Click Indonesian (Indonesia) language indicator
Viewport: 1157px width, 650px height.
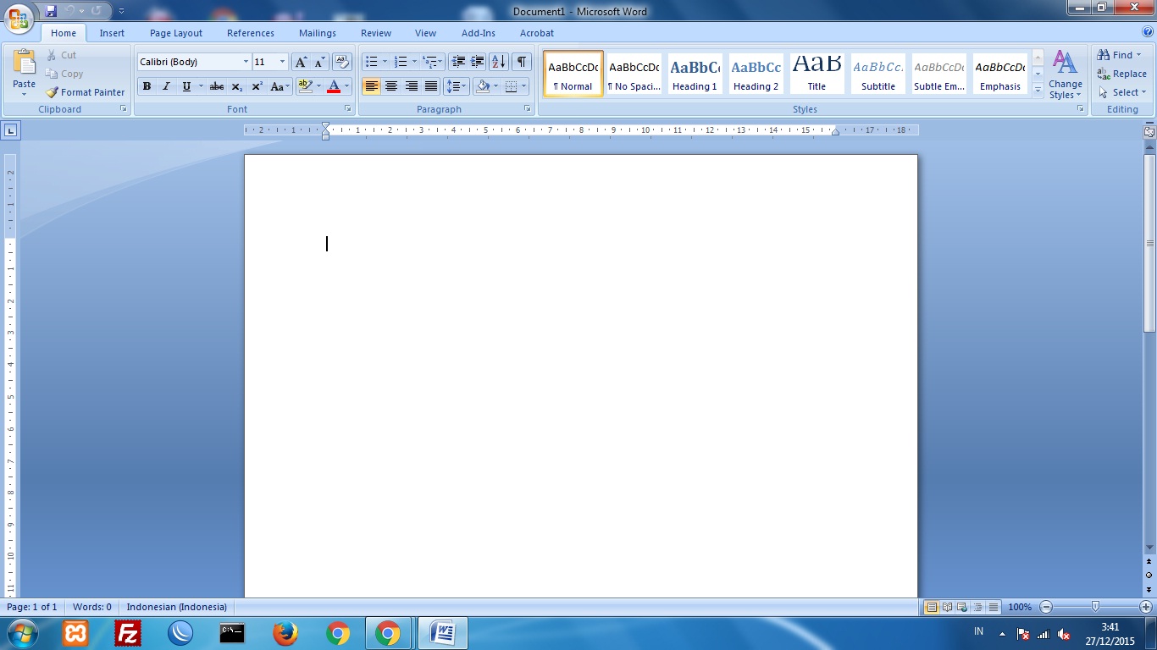[x=177, y=607]
